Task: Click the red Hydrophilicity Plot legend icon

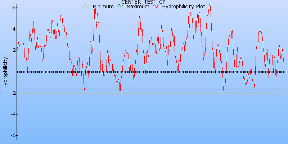Action: 156,6
